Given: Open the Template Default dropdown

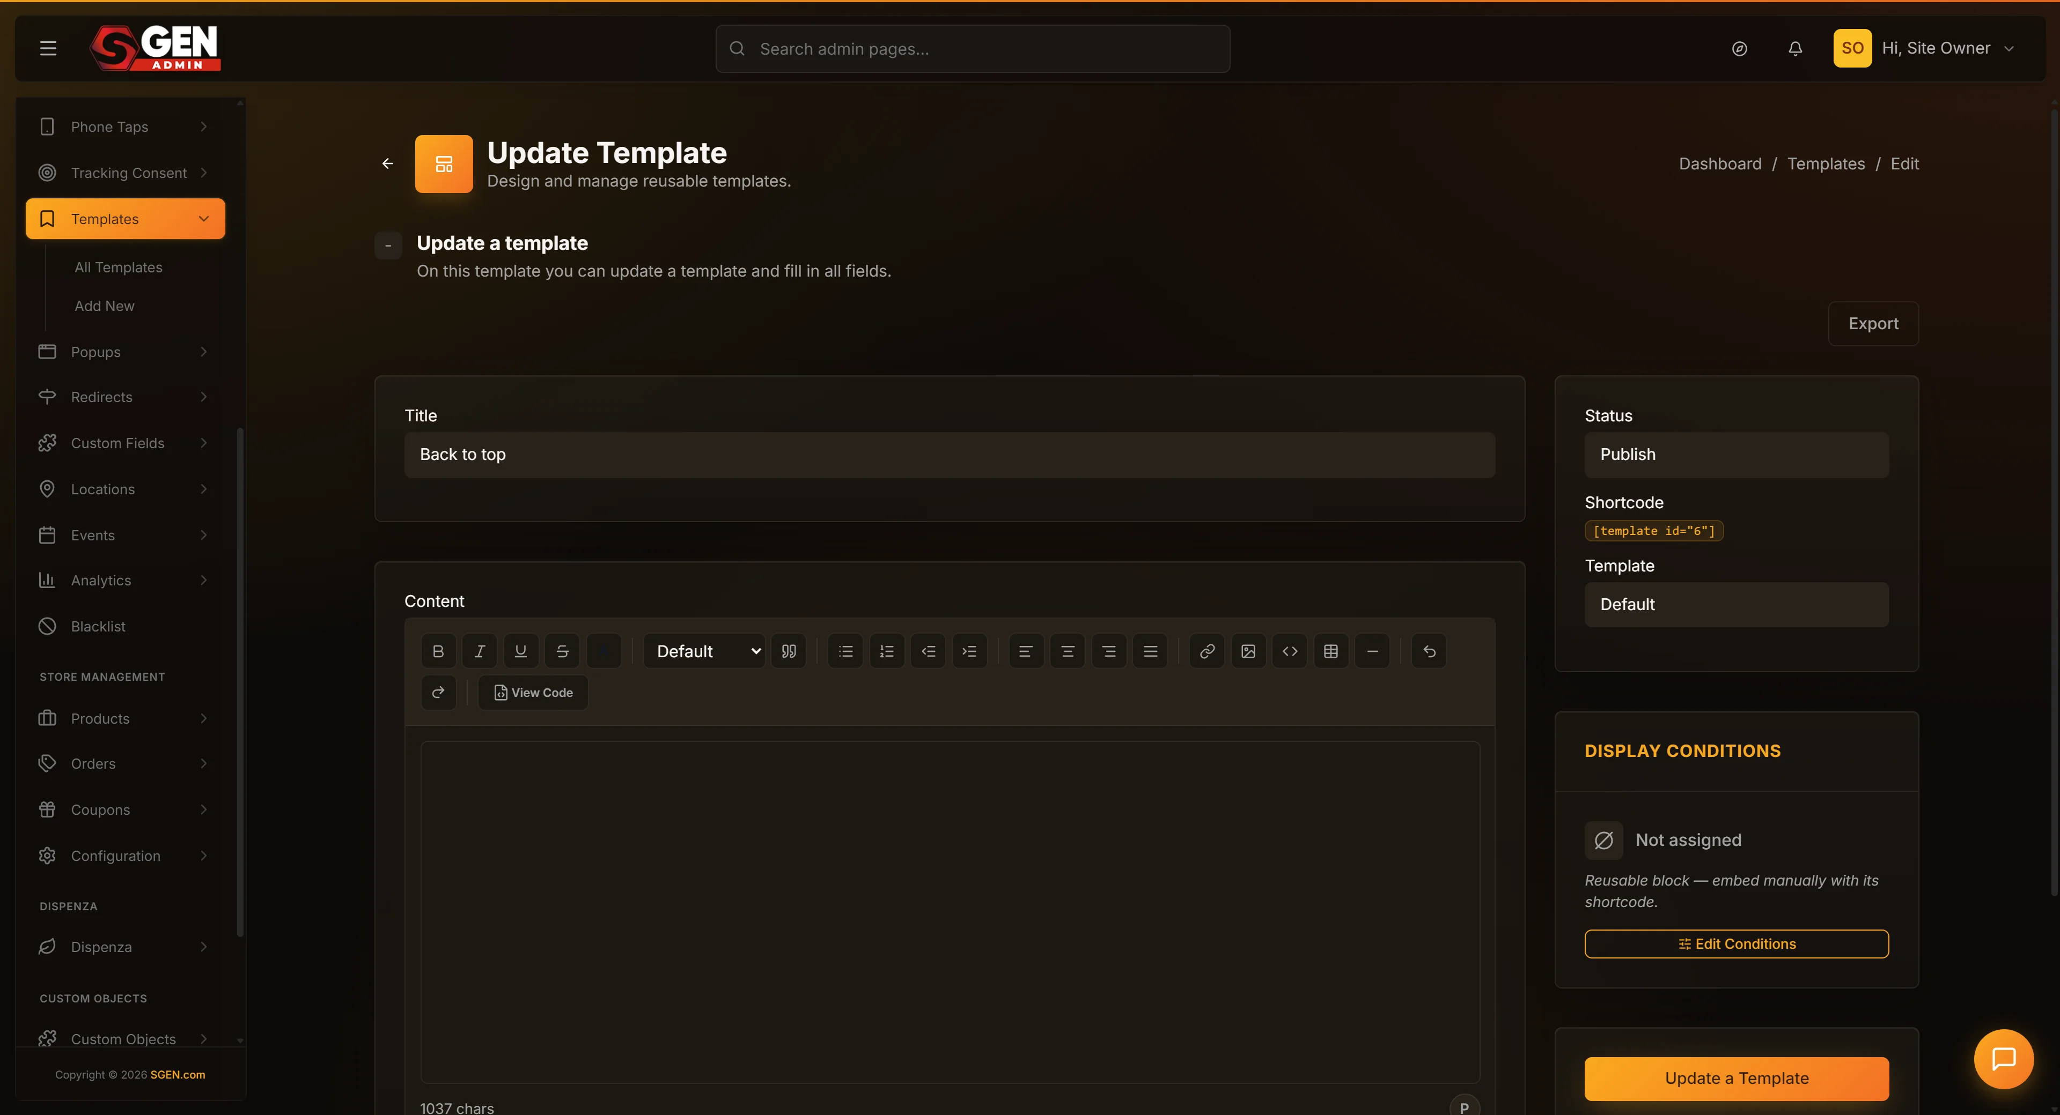Looking at the screenshot, I should (1736, 605).
